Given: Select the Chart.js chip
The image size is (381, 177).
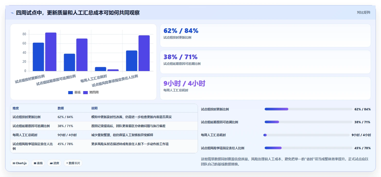Looking at the screenshot, I should coord(20,163).
